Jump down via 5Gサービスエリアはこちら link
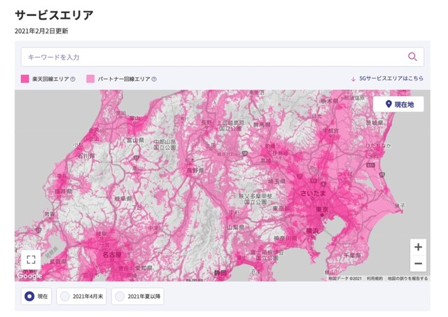The width and height of the screenshot is (448, 317). click(x=391, y=78)
